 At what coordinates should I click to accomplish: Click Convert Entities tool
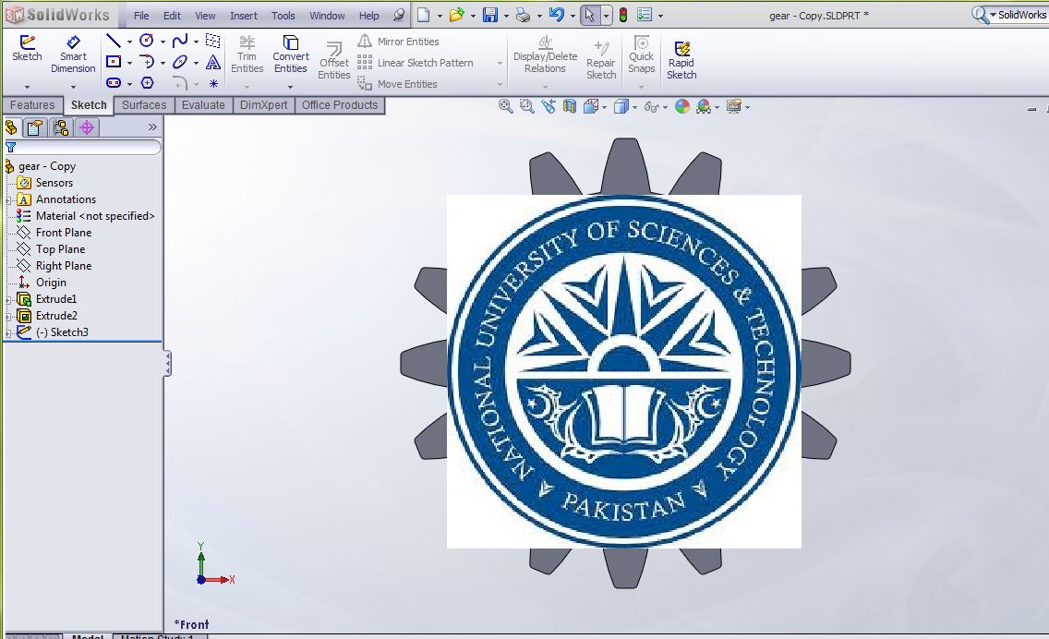(x=290, y=54)
